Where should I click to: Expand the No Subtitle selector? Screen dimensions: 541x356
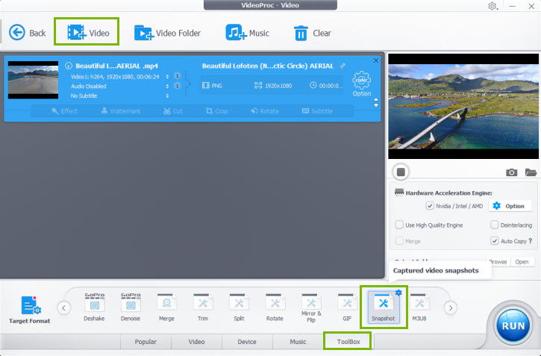pyautogui.click(x=167, y=96)
